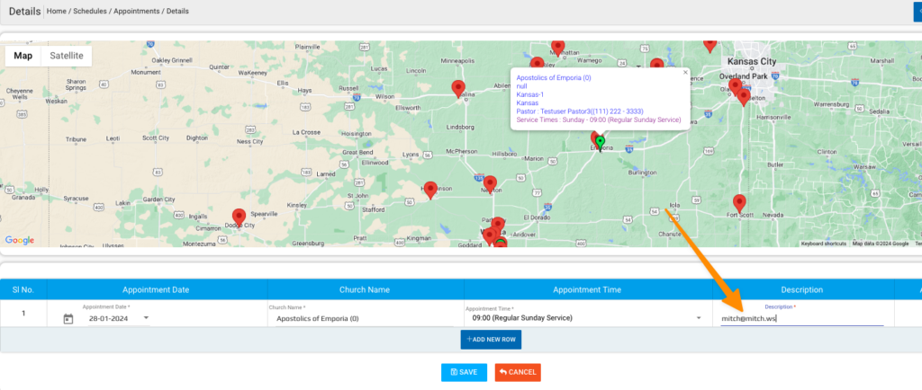Cancel the appointment form

coord(518,372)
